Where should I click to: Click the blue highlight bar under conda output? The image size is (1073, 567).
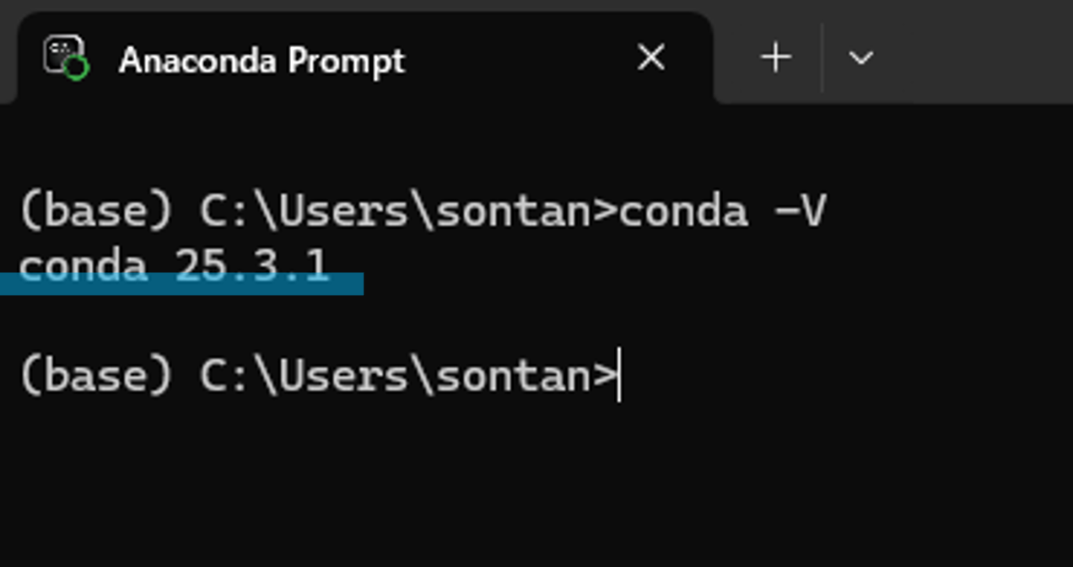tap(181, 284)
